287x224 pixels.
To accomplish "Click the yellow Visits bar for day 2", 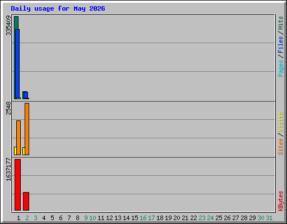I will point(24,151).
